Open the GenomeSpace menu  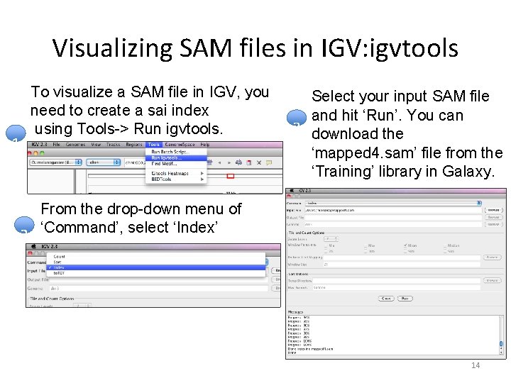click(x=180, y=144)
